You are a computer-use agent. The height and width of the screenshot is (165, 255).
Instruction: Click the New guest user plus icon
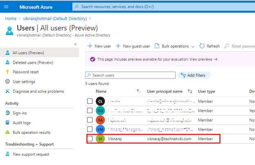[x=119, y=46]
